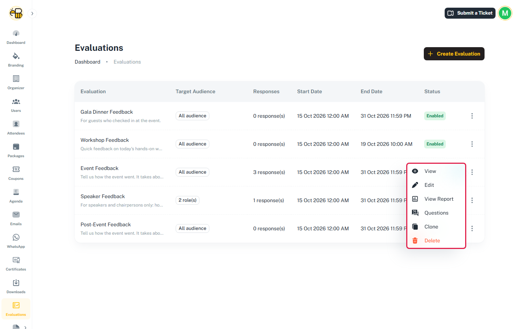Open actions menu for Speaker Feedback
Image resolution: width=527 pixels, height=329 pixels.
tap(472, 200)
